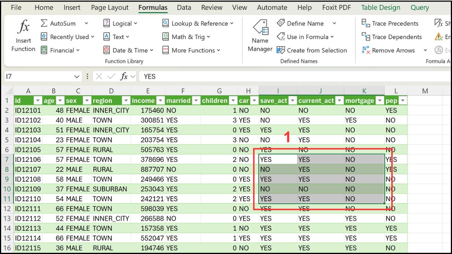The image size is (452, 254).
Task: Select the AutoSum tool
Action: [x=62, y=23]
